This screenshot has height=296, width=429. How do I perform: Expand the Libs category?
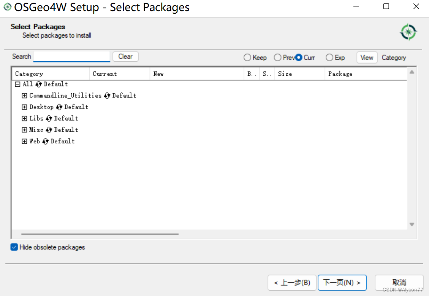coord(24,119)
